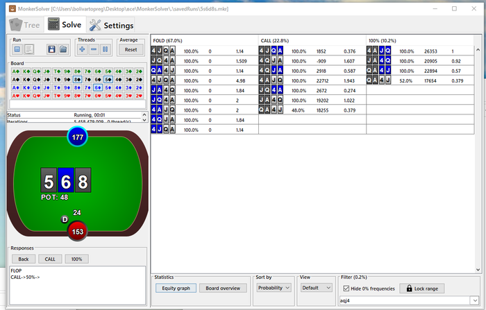
Task: Click status panel scroll up arrow
Action: (144, 114)
